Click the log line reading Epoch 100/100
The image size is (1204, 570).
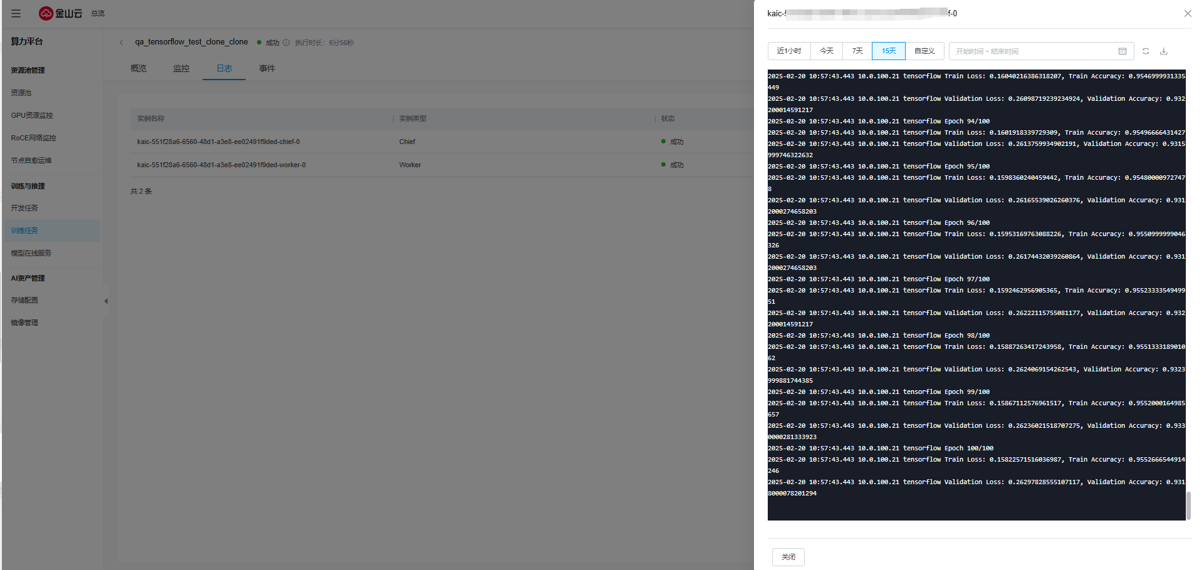click(881, 448)
